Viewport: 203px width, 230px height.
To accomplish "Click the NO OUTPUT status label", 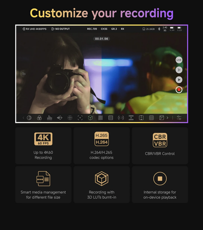I will click(61, 29).
